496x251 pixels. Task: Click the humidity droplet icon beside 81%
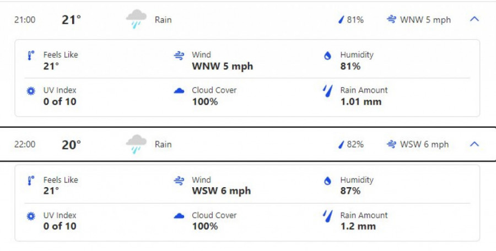pos(328,56)
